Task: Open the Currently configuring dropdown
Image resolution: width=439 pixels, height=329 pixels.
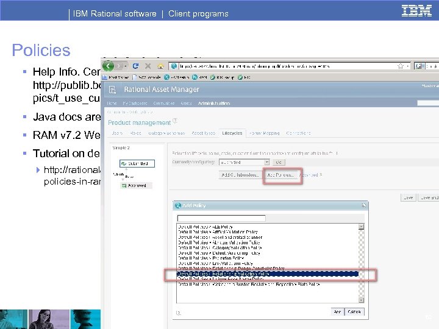Action: (244, 162)
